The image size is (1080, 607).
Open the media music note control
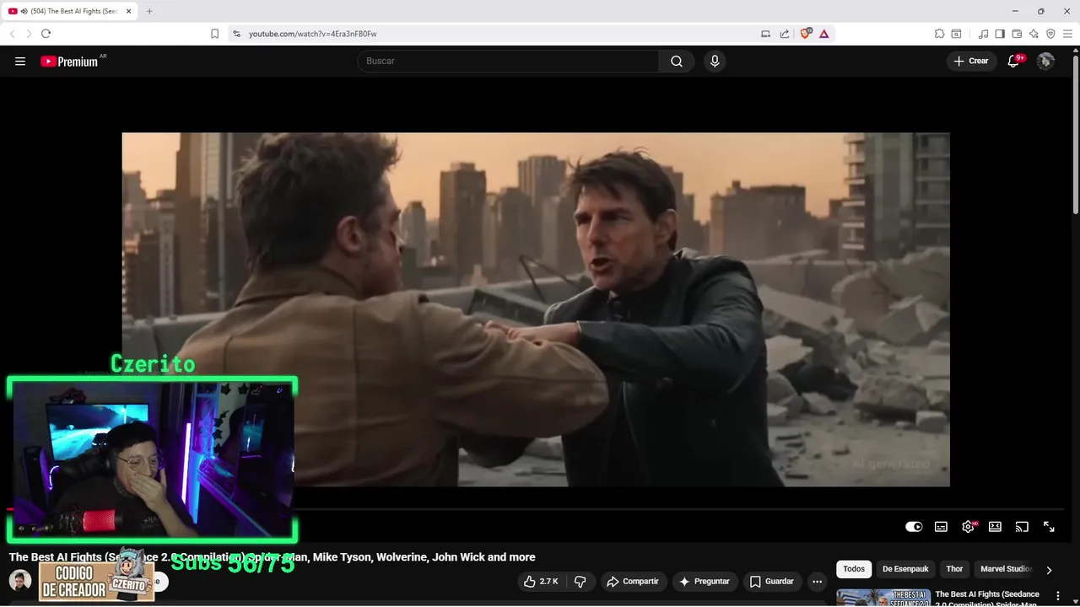pos(983,34)
